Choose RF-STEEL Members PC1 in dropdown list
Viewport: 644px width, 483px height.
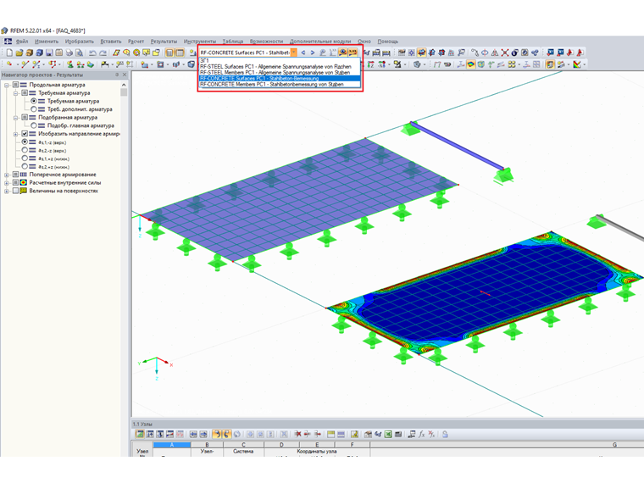(x=280, y=72)
